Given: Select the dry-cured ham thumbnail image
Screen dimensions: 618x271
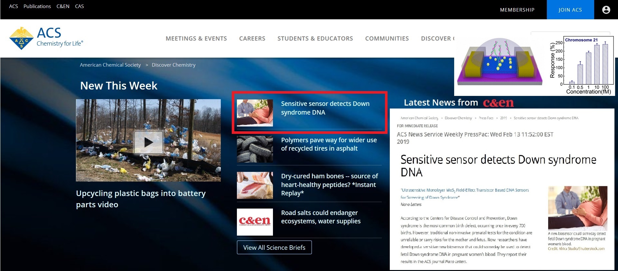Looking at the screenshot, I should pyautogui.click(x=255, y=185).
